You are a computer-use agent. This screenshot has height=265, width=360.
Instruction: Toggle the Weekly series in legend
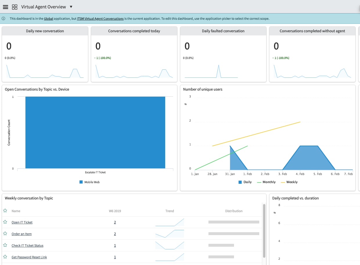(x=289, y=182)
